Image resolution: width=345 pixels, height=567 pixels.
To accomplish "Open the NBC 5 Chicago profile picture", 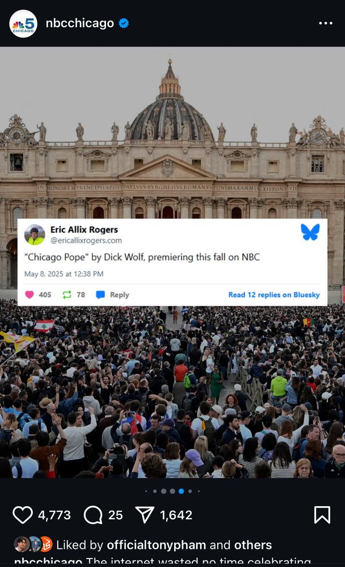I will pos(23,23).
